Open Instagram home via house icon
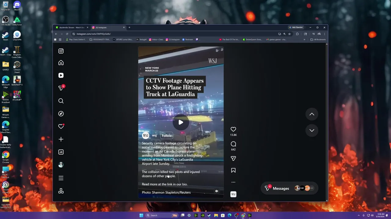 point(61,63)
